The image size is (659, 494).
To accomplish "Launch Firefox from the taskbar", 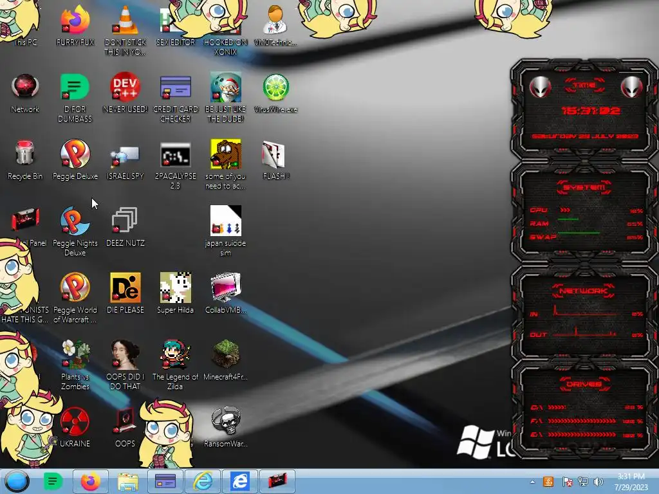I will coord(90,481).
